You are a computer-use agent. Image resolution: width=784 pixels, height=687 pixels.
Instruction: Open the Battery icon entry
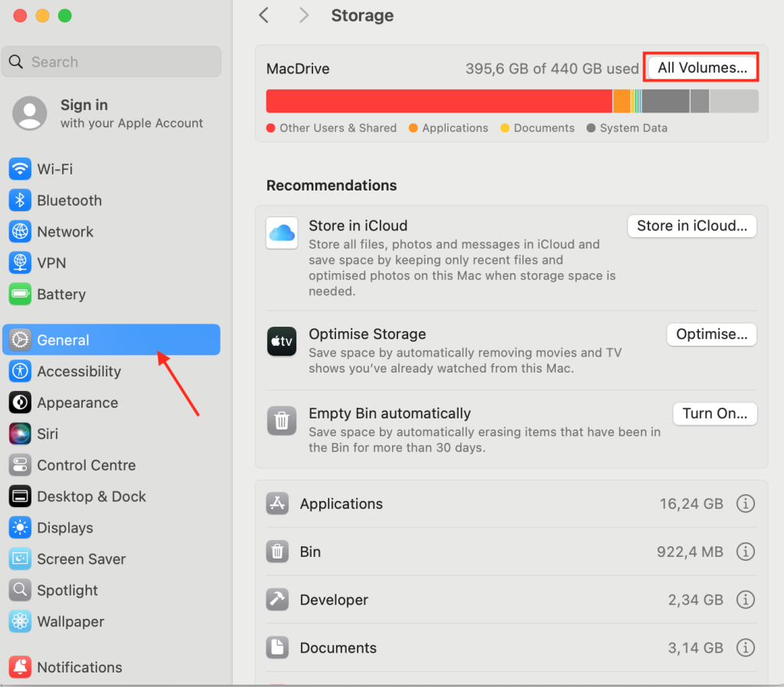(20, 295)
